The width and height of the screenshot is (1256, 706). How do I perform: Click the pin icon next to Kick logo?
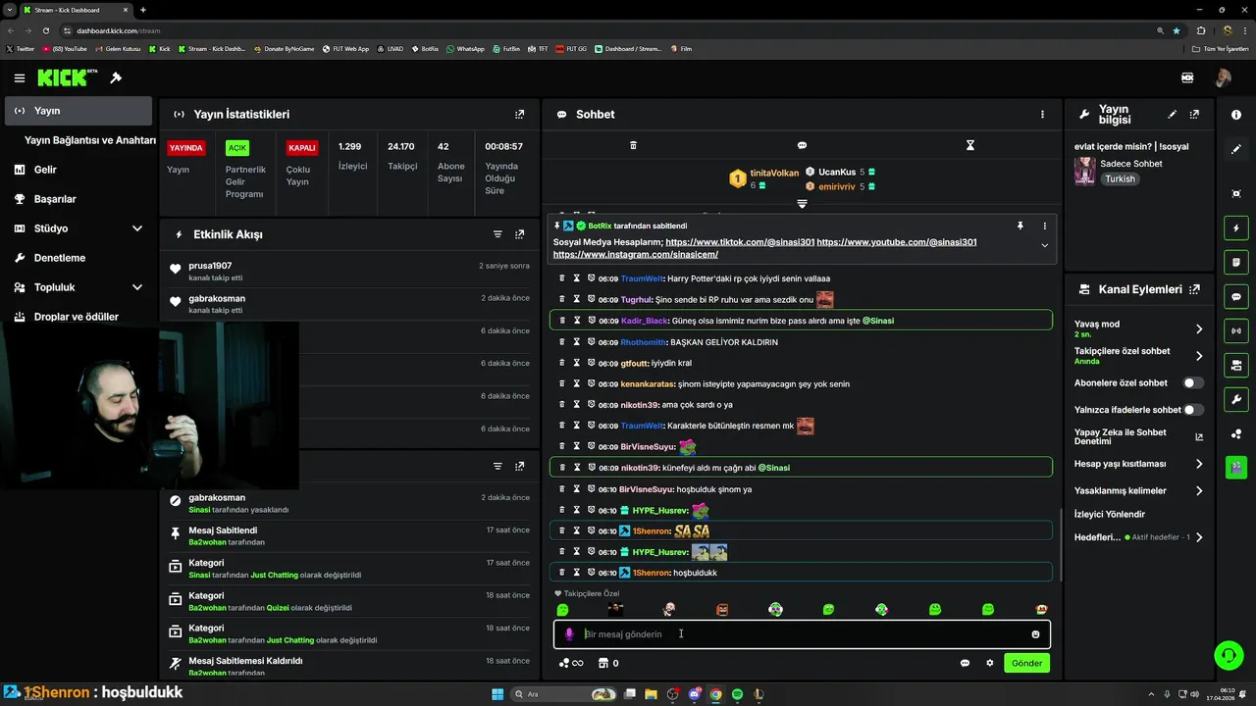[x=116, y=77]
